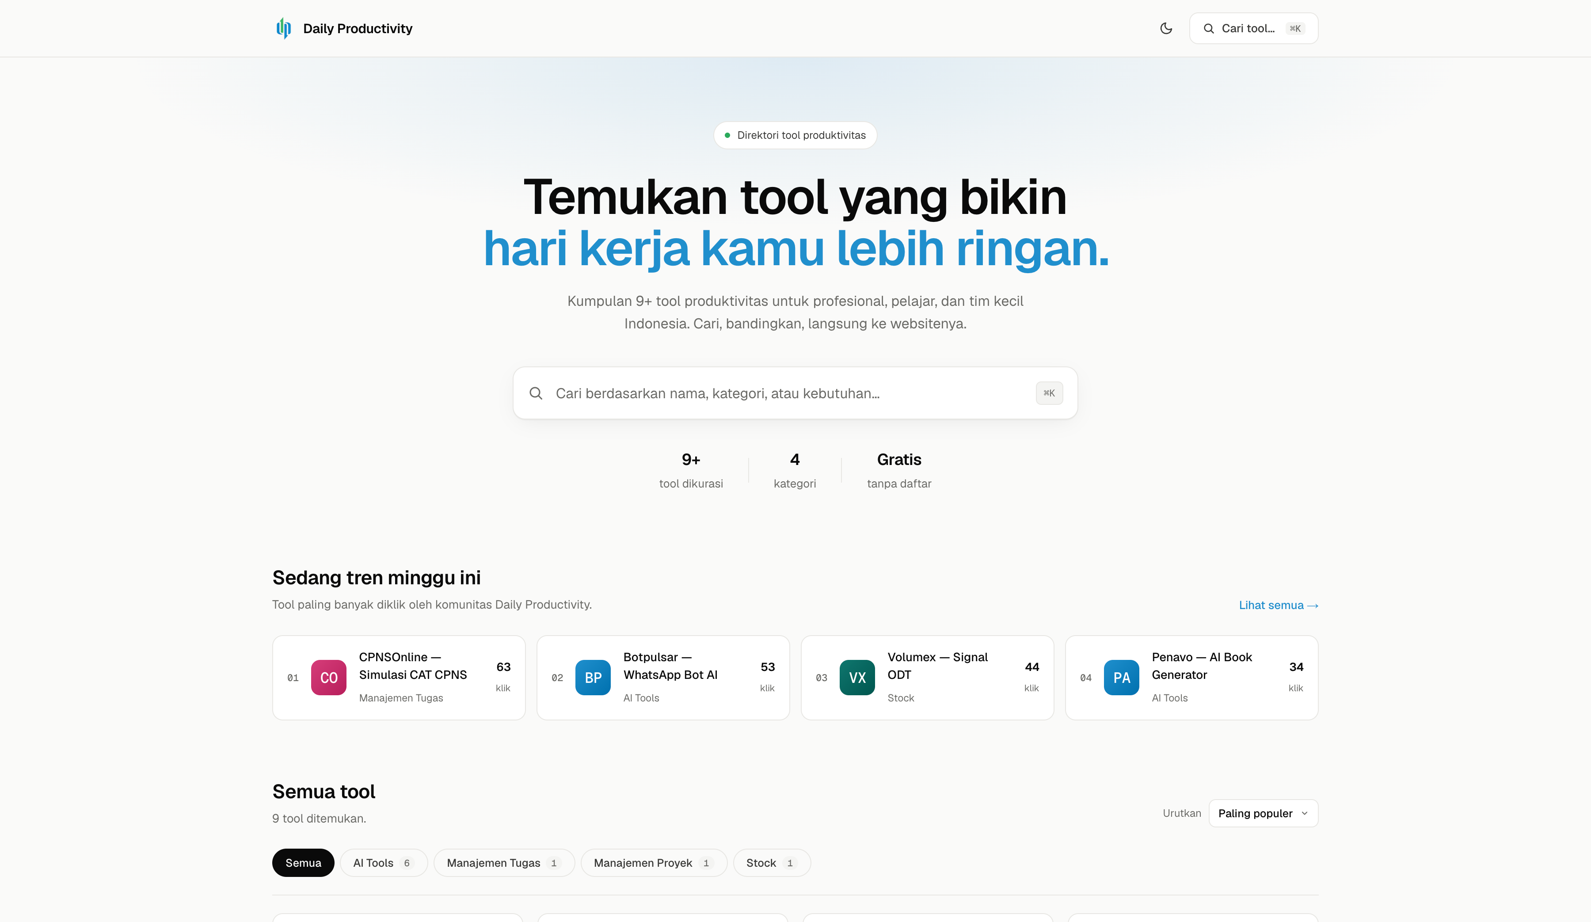Click the Daily Productivity logo icon
Viewport: 1591px width, 922px height.
[283, 28]
